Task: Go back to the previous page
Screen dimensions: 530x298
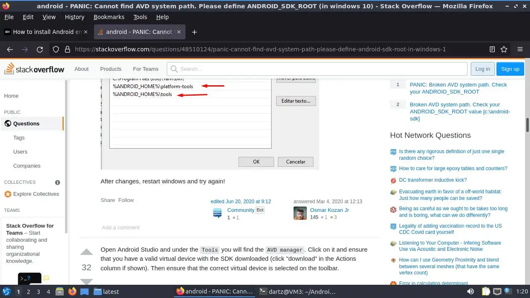Action: [10, 49]
